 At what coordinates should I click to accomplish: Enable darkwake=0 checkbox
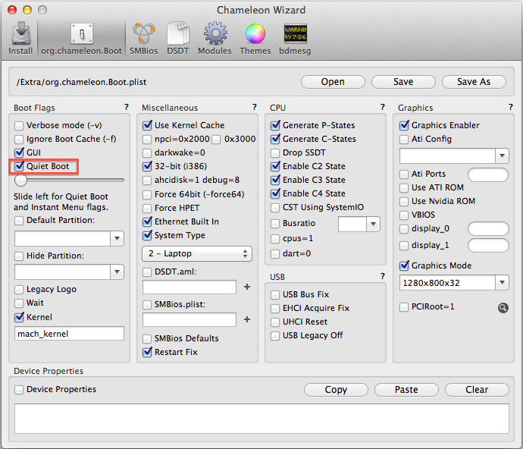[147, 153]
